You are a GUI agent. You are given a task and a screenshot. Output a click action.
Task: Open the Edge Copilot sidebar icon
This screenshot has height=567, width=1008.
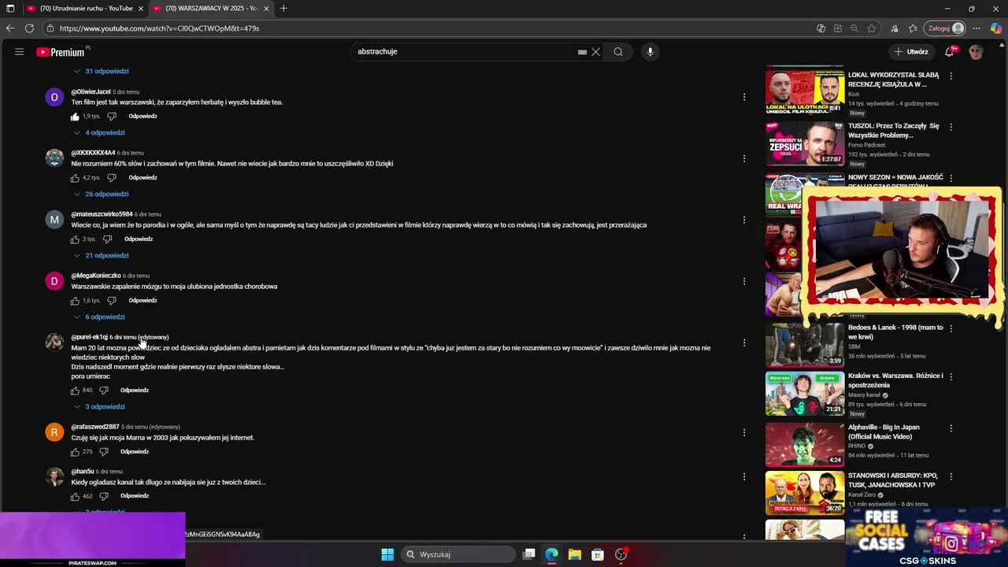click(996, 28)
